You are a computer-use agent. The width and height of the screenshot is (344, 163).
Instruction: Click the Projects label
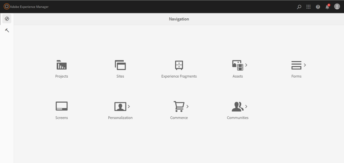click(x=61, y=77)
